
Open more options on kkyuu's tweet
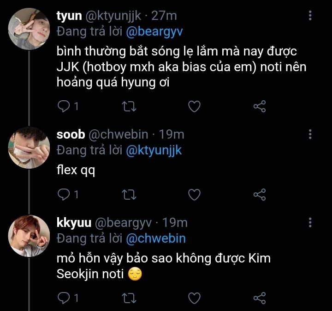tap(310, 223)
